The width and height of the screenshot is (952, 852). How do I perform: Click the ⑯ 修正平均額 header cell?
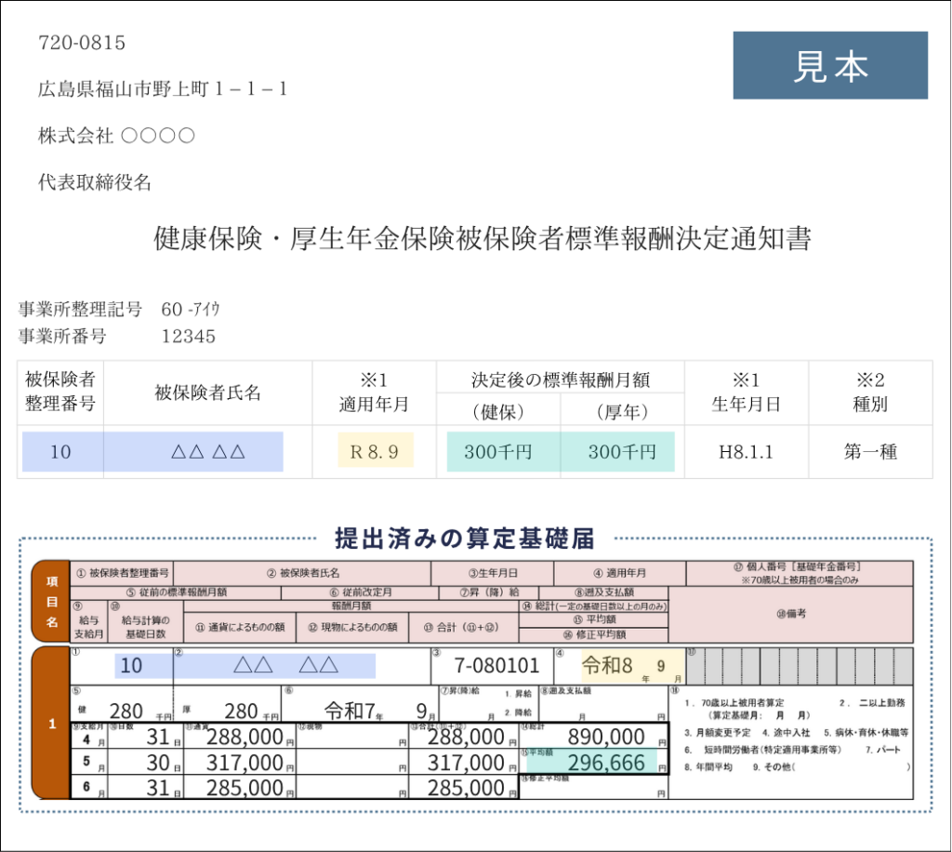[594, 634]
